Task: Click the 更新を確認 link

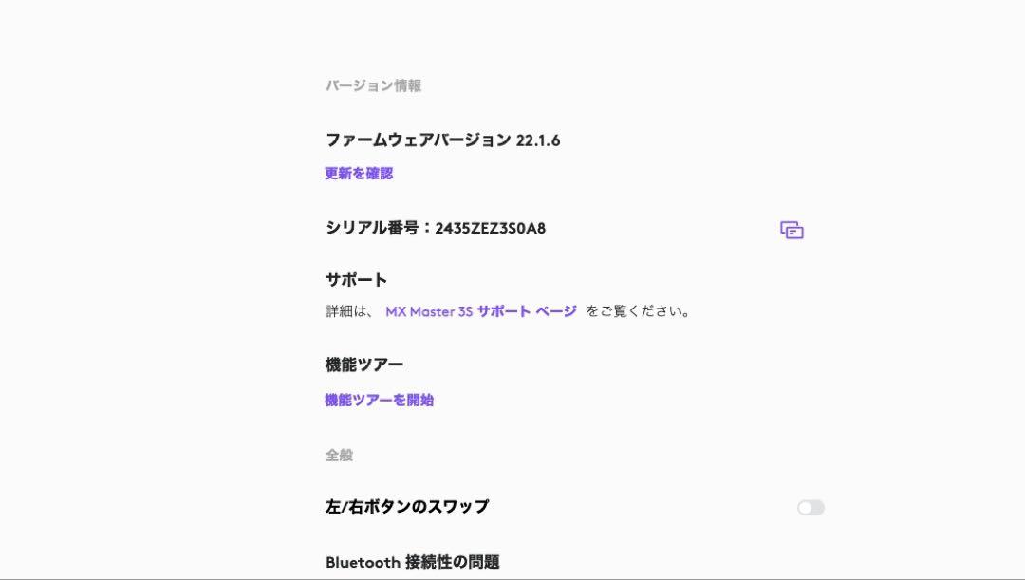Action: (x=359, y=174)
